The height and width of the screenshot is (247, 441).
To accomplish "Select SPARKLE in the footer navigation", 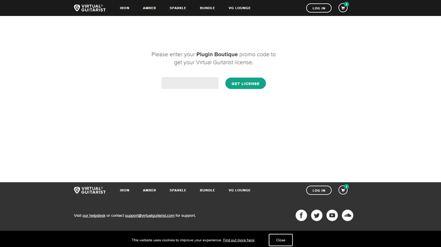I will tap(178, 190).
